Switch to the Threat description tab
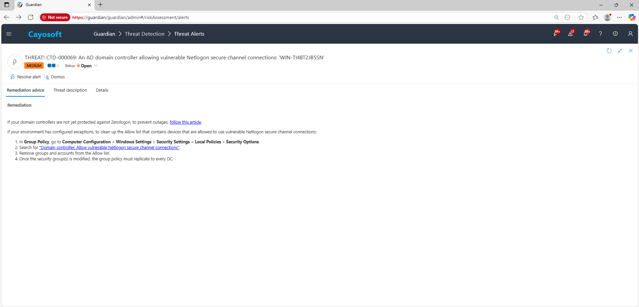 [x=70, y=90]
